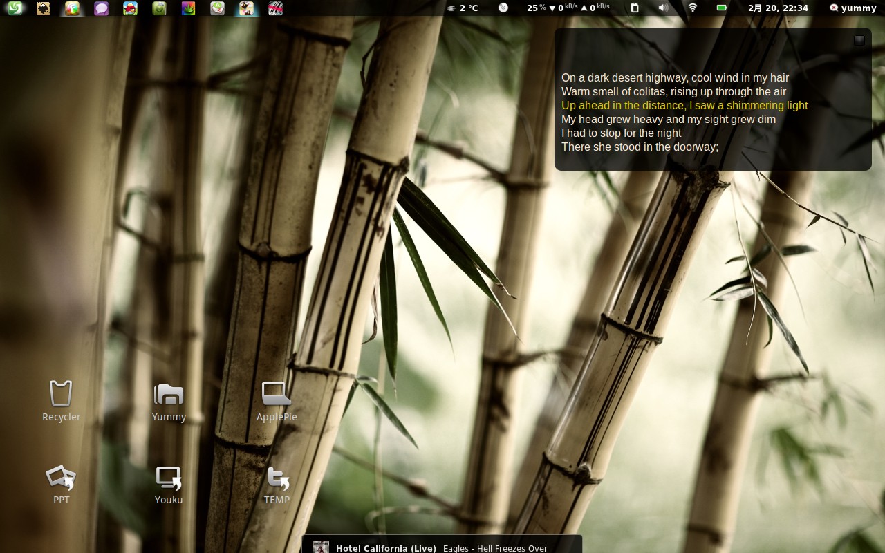
Task: Open the cartoon character app icon
Action: click(246, 8)
